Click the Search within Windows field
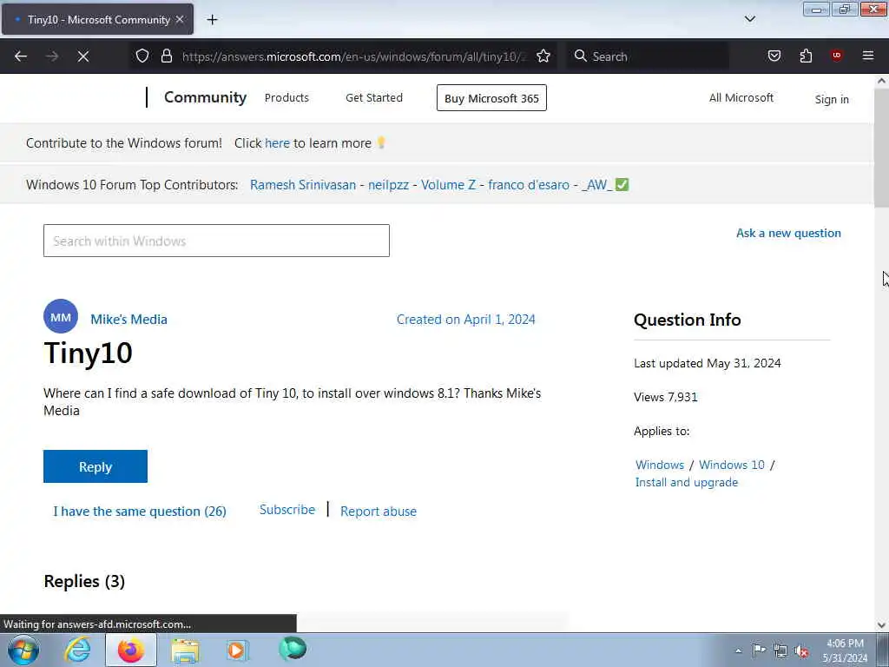889x667 pixels. 216,241
